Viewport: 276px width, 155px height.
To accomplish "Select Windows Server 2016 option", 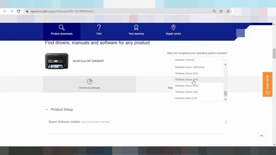I will [198, 79].
